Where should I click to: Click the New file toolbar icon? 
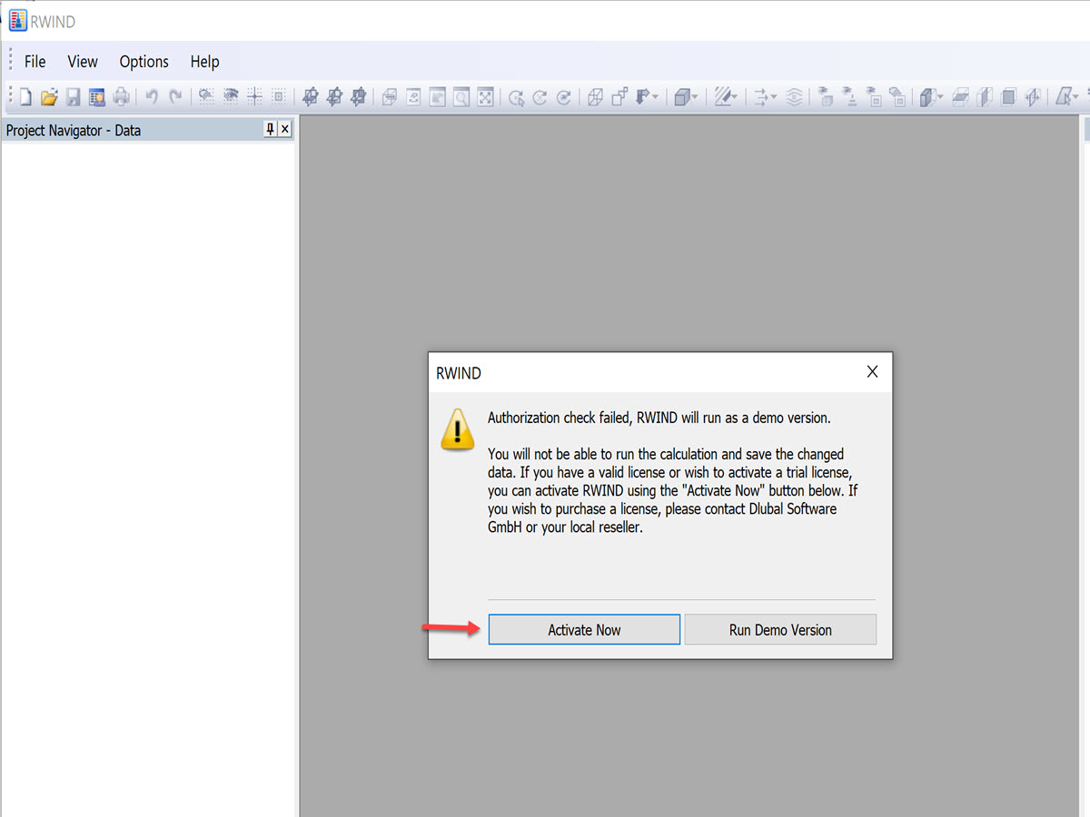[25, 97]
